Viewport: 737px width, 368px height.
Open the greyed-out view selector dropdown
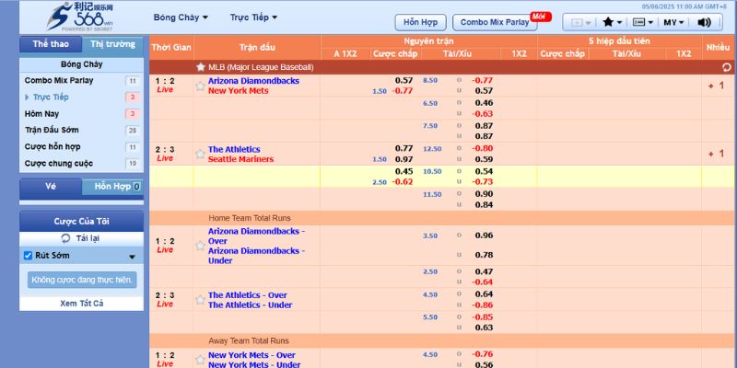(581, 22)
